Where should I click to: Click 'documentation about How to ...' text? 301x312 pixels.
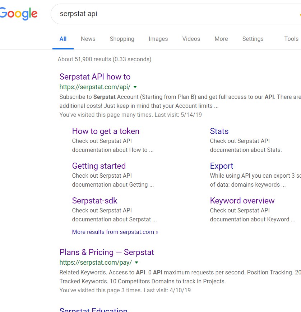[x=113, y=150]
